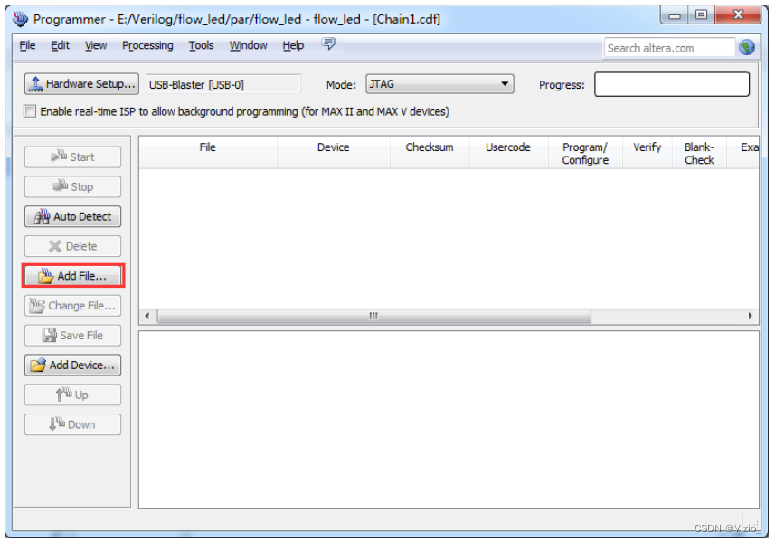The height and width of the screenshot is (542, 775).
Task: Move selection Down in chain
Action: tap(72, 424)
